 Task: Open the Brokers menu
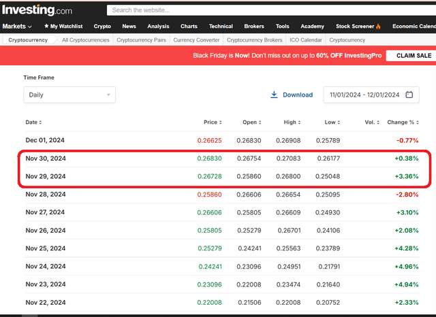254,27
